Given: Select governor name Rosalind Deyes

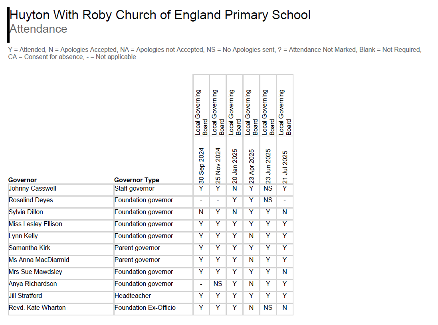Looking at the screenshot, I should point(31,200).
